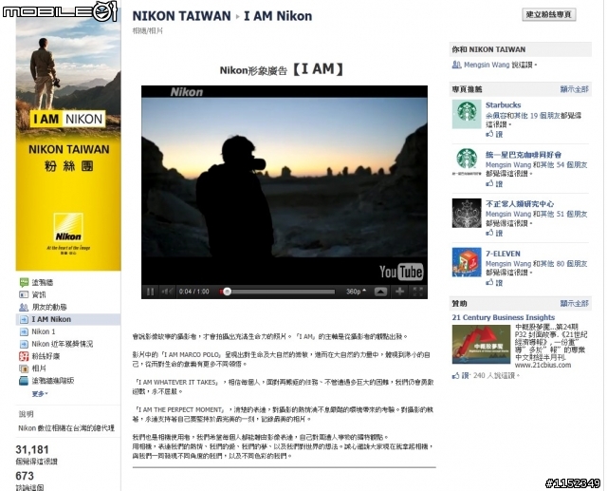Open the info tab icon in sidebar
The width and height of the screenshot is (607, 491).
24,295
